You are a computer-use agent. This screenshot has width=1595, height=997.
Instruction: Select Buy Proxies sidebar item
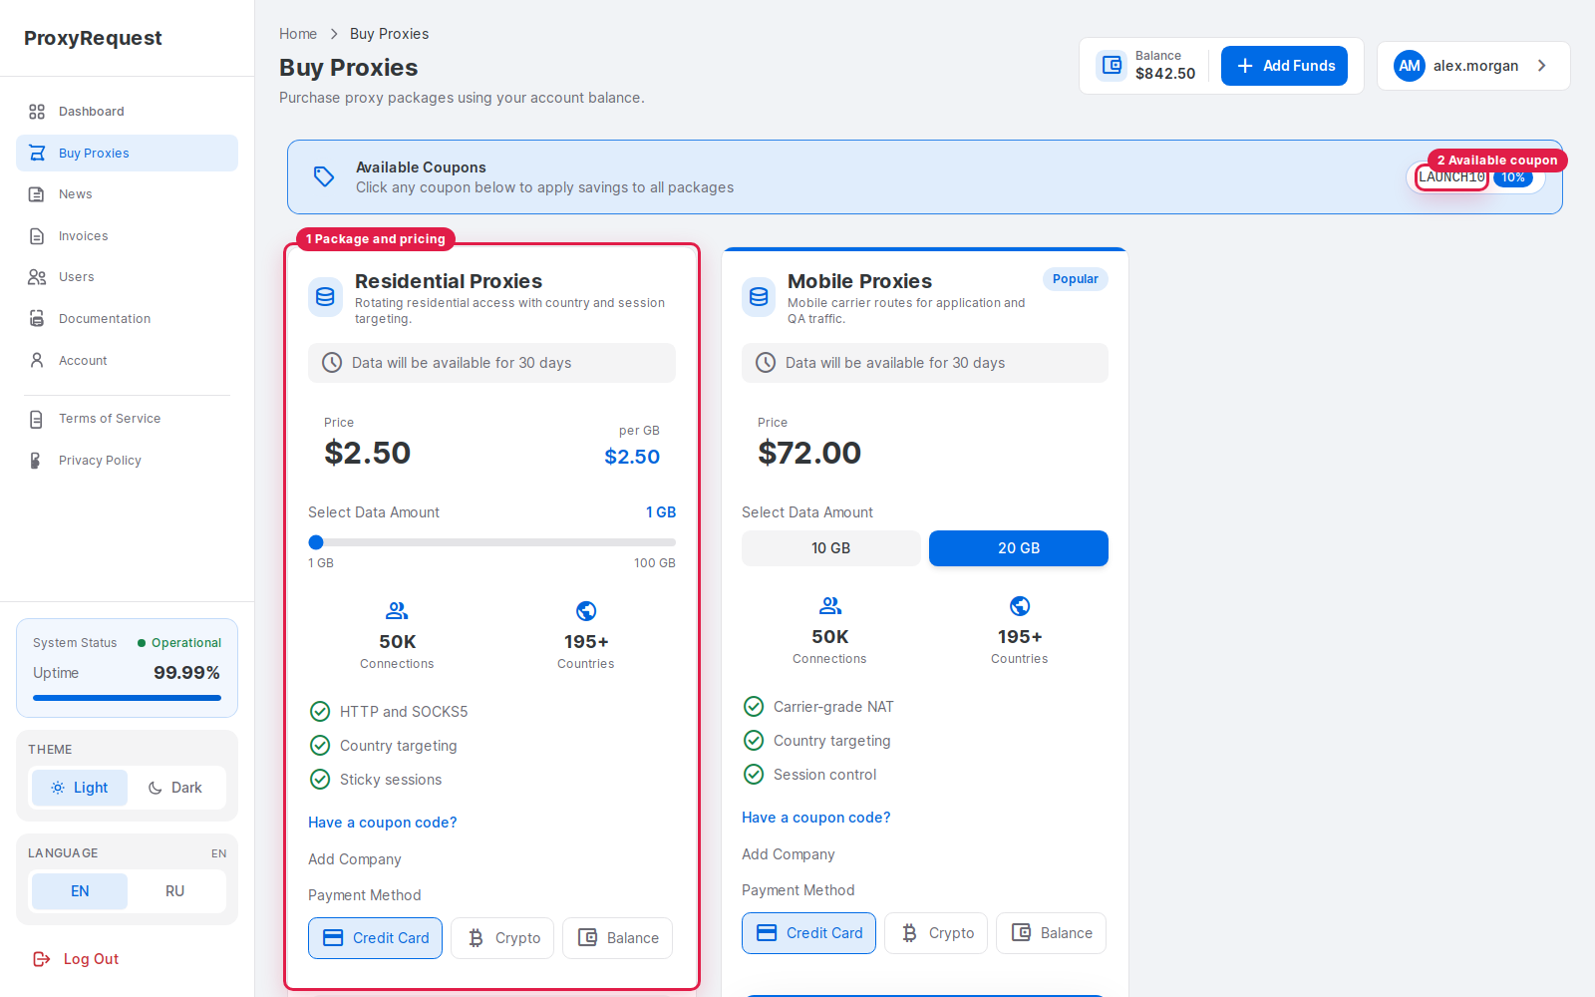127,154
